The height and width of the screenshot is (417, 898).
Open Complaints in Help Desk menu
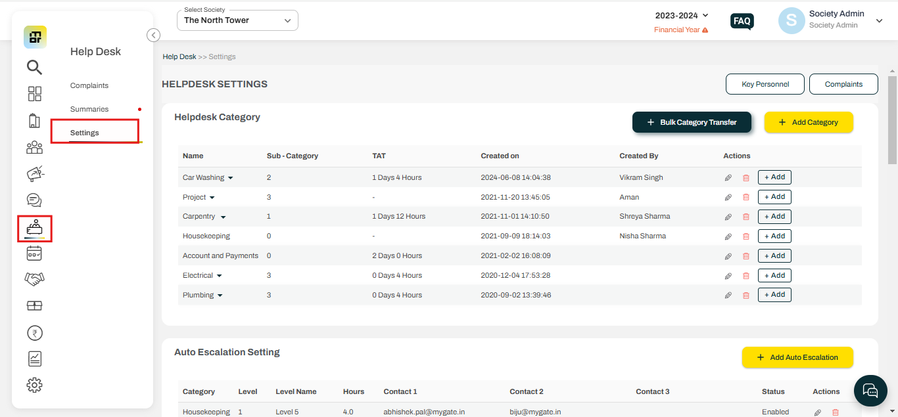[x=89, y=85]
